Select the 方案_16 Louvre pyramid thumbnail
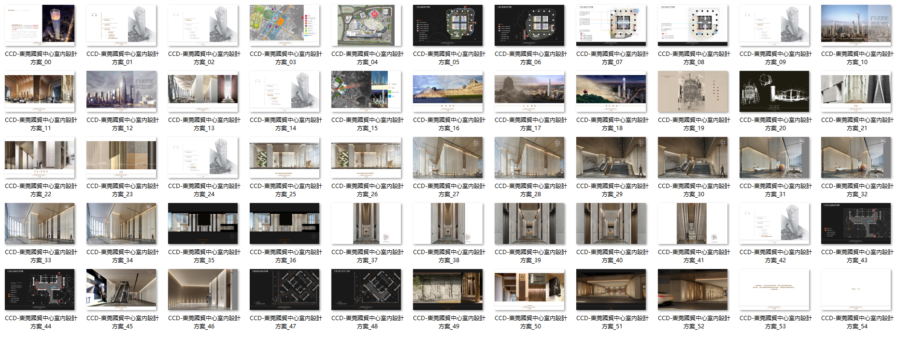The height and width of the screenshot is (338, 897). [x=448, y=90]
